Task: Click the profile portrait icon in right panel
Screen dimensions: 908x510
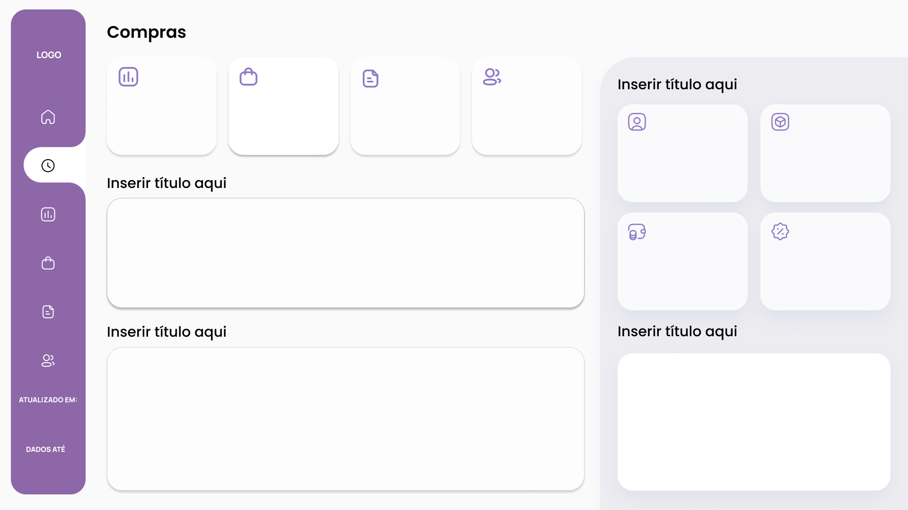Action: tap(637, 122)
